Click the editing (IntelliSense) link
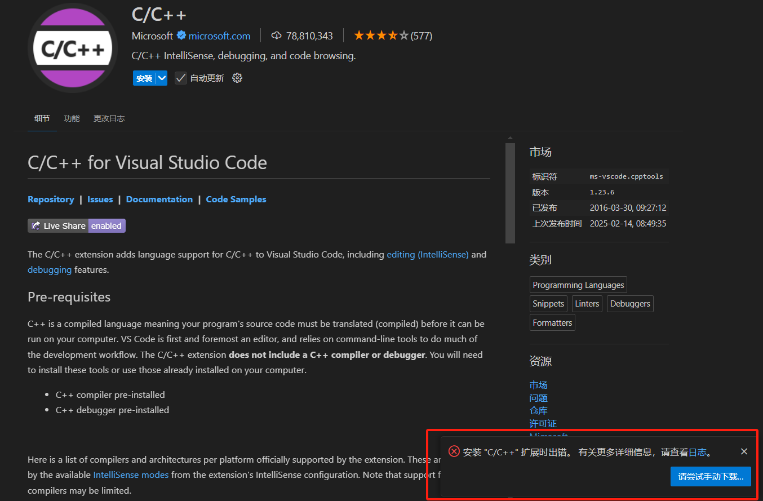This screenshot has width=763, height=501. click(428, 254)
